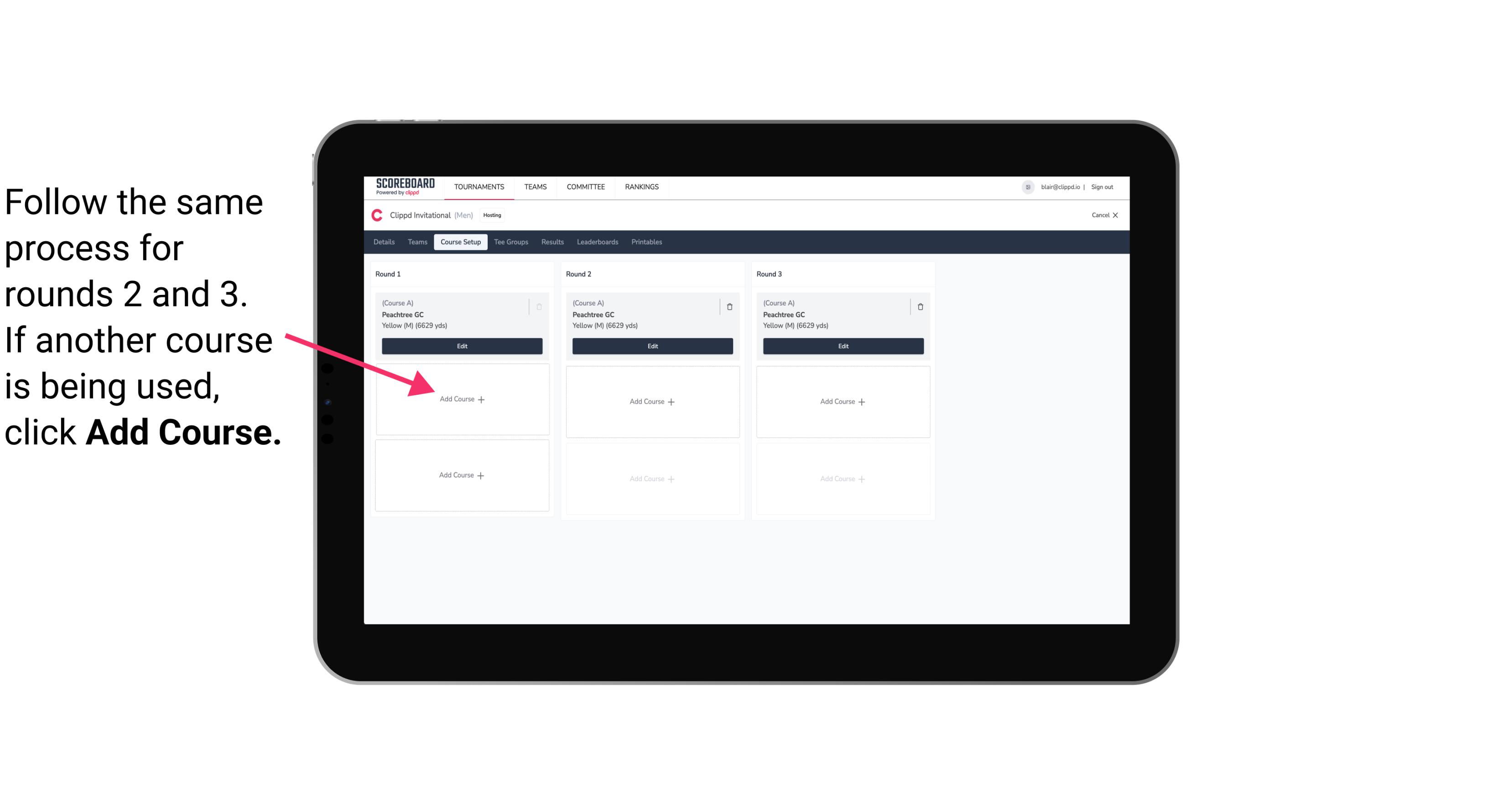Click Add Course for Round 3

pyautogui.click(x=842, y=401)
